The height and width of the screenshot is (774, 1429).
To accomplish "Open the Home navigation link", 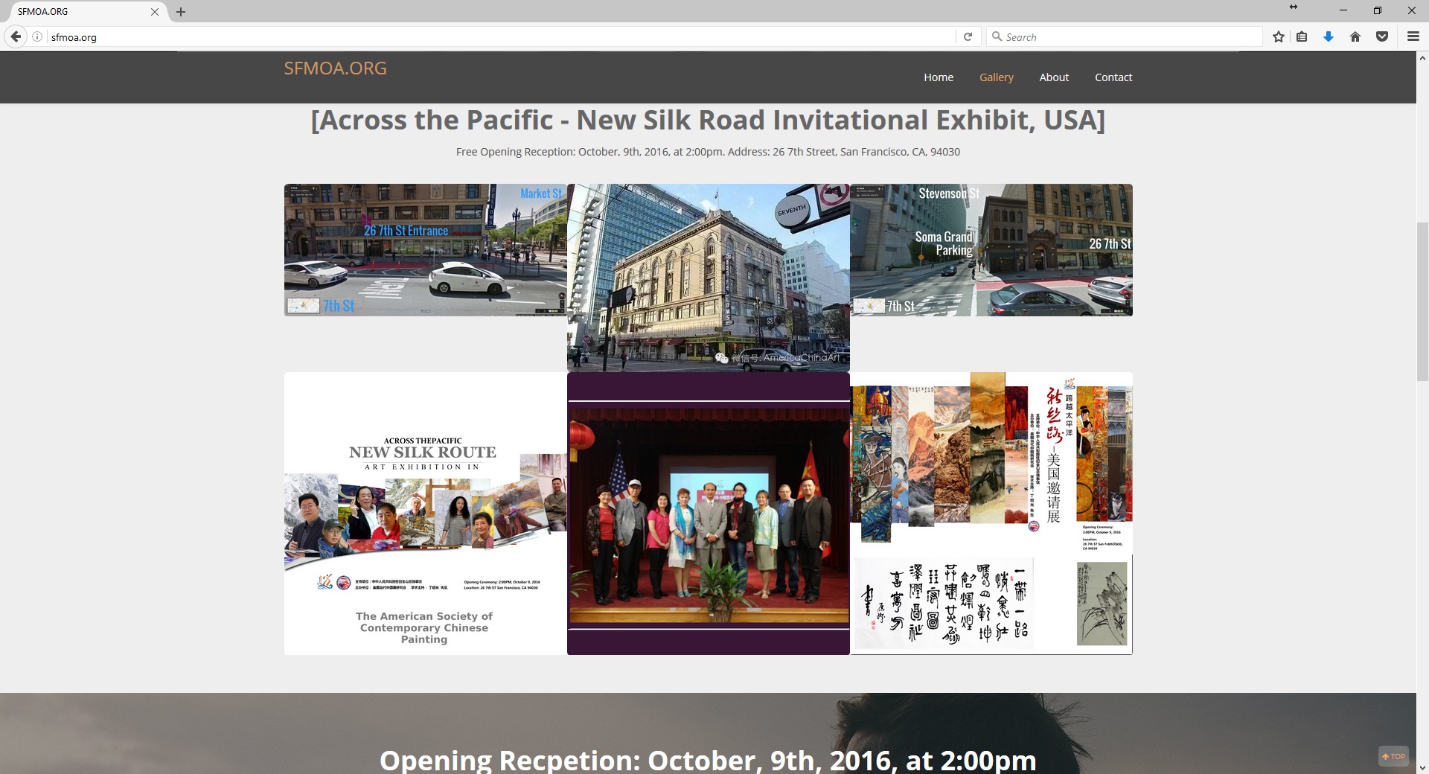I will click(x=939, y=77).
